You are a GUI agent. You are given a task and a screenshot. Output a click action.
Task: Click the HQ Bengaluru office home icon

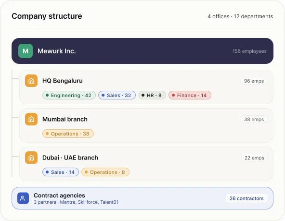click(x=31, y=81)
